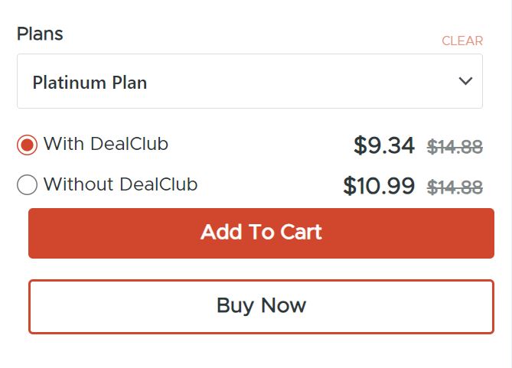
Task: Click the chevron arrow in the Plans selector
Action: (465, 81)
